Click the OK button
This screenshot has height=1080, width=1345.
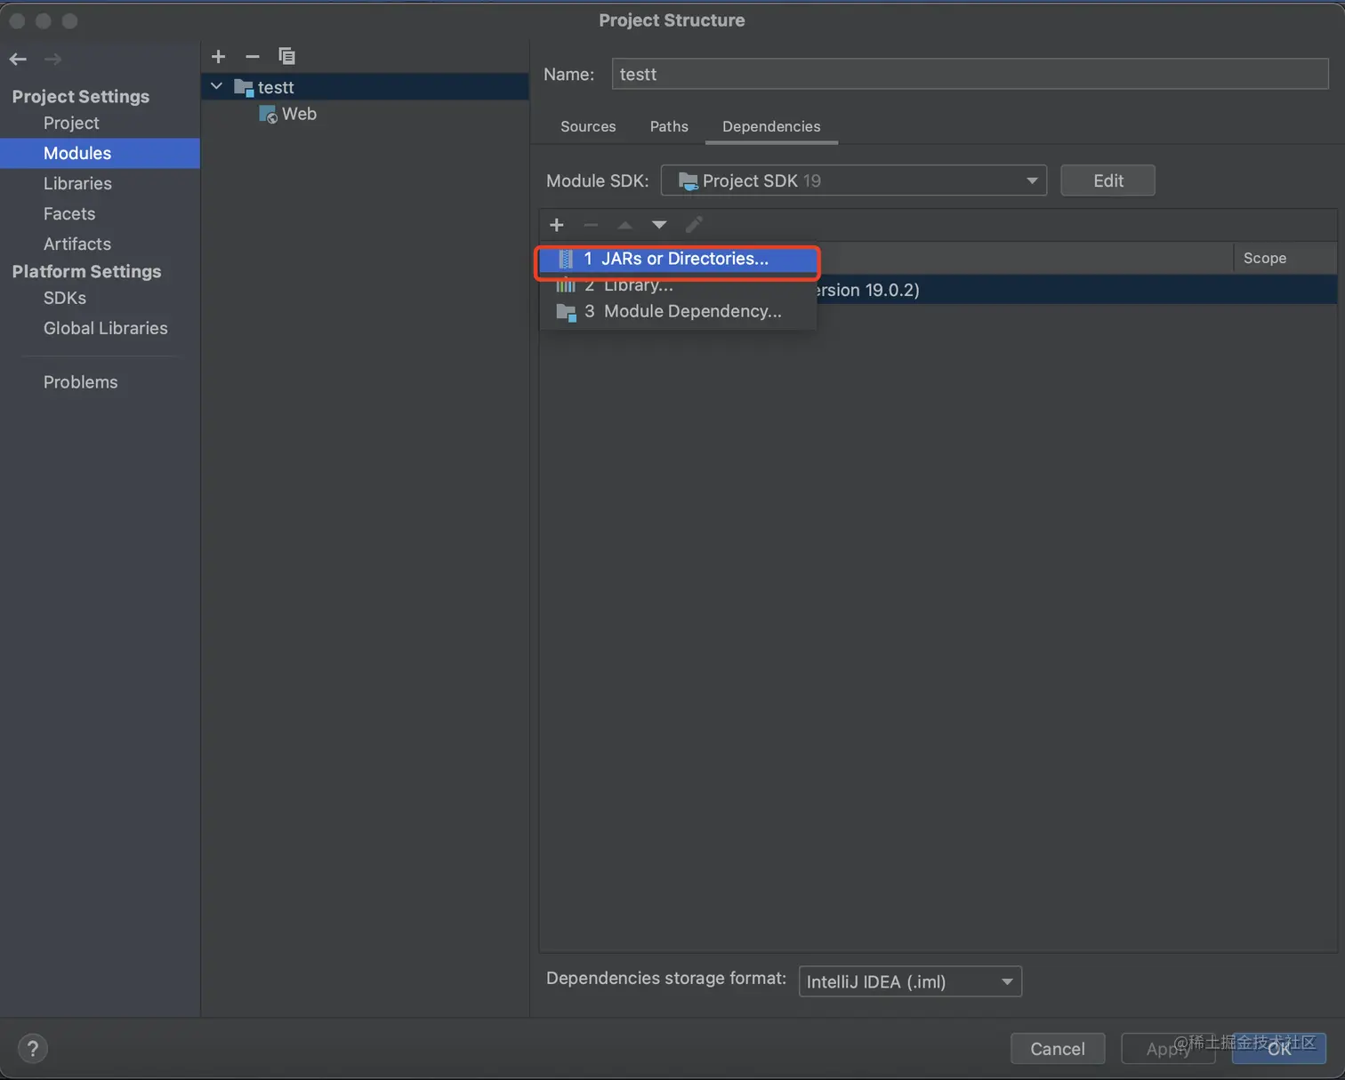[1279, 1049]
